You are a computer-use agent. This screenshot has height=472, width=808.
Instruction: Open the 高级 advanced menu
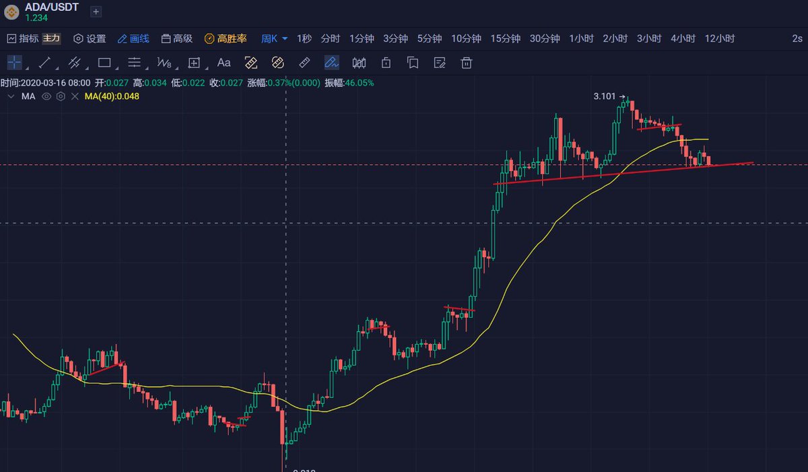[177, 38]
